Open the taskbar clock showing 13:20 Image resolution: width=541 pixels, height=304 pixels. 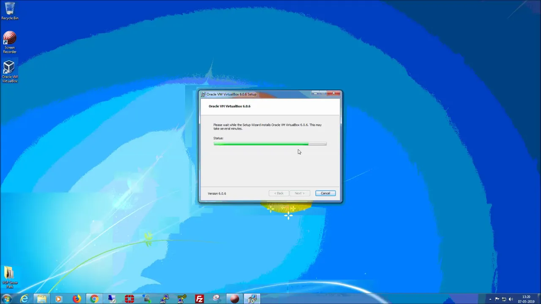tap(526, 299)
